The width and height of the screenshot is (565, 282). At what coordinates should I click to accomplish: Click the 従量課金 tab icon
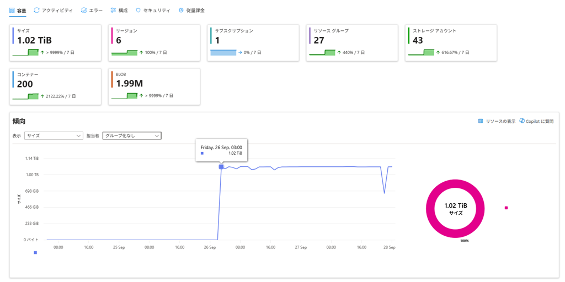[x=181, y=10]
